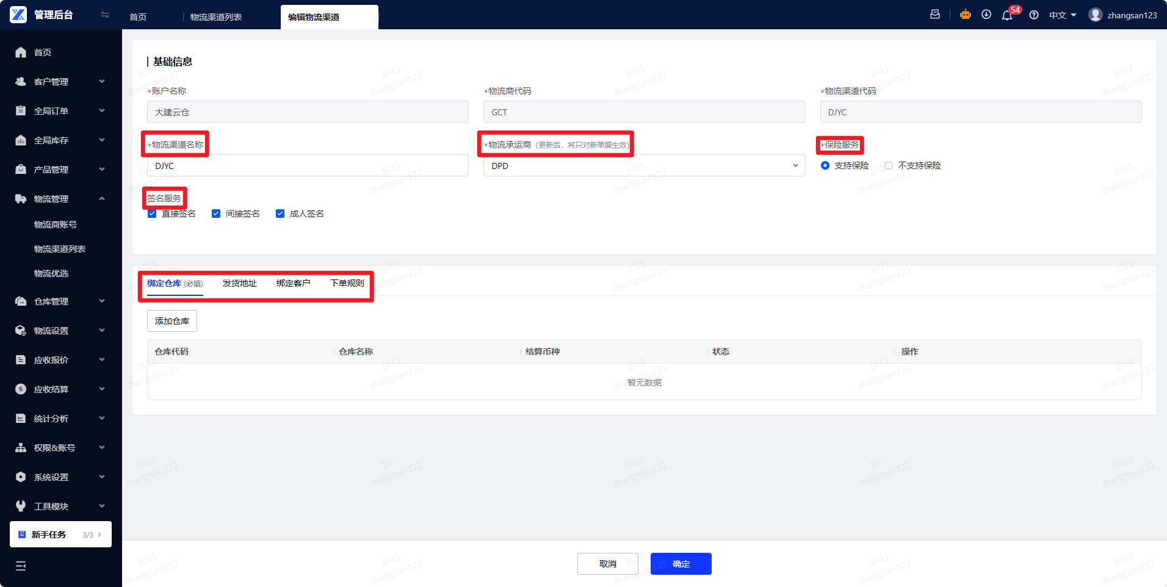Select the 发货地址 tab
Image resolution: width=1167 pixels, height=587 pixels.
coord(240,284)
